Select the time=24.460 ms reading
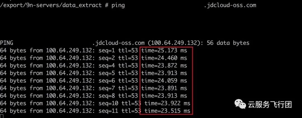The image size is (302, 118). pyautogui.click(x=164, y=58)
